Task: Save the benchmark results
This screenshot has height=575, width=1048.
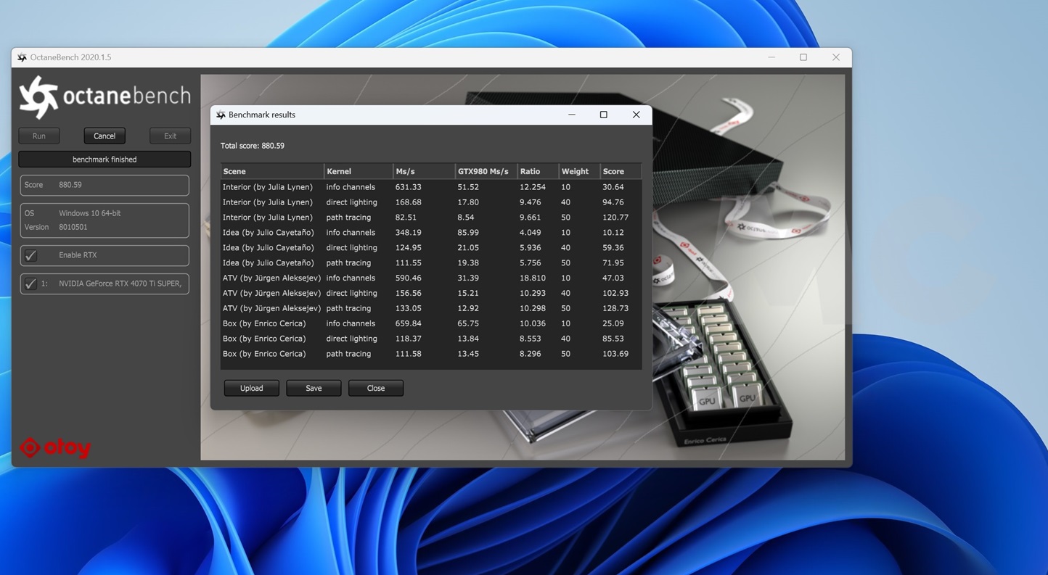Action: pos(313,387)
